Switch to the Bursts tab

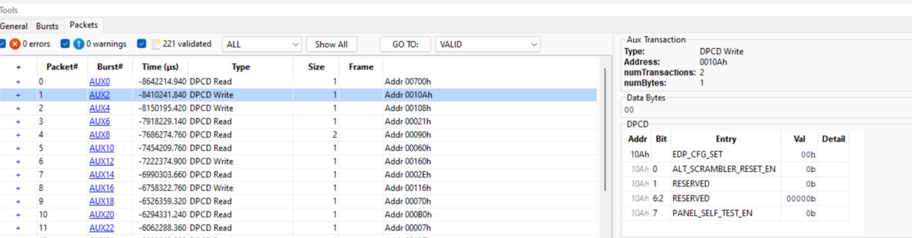pos(47,26)
